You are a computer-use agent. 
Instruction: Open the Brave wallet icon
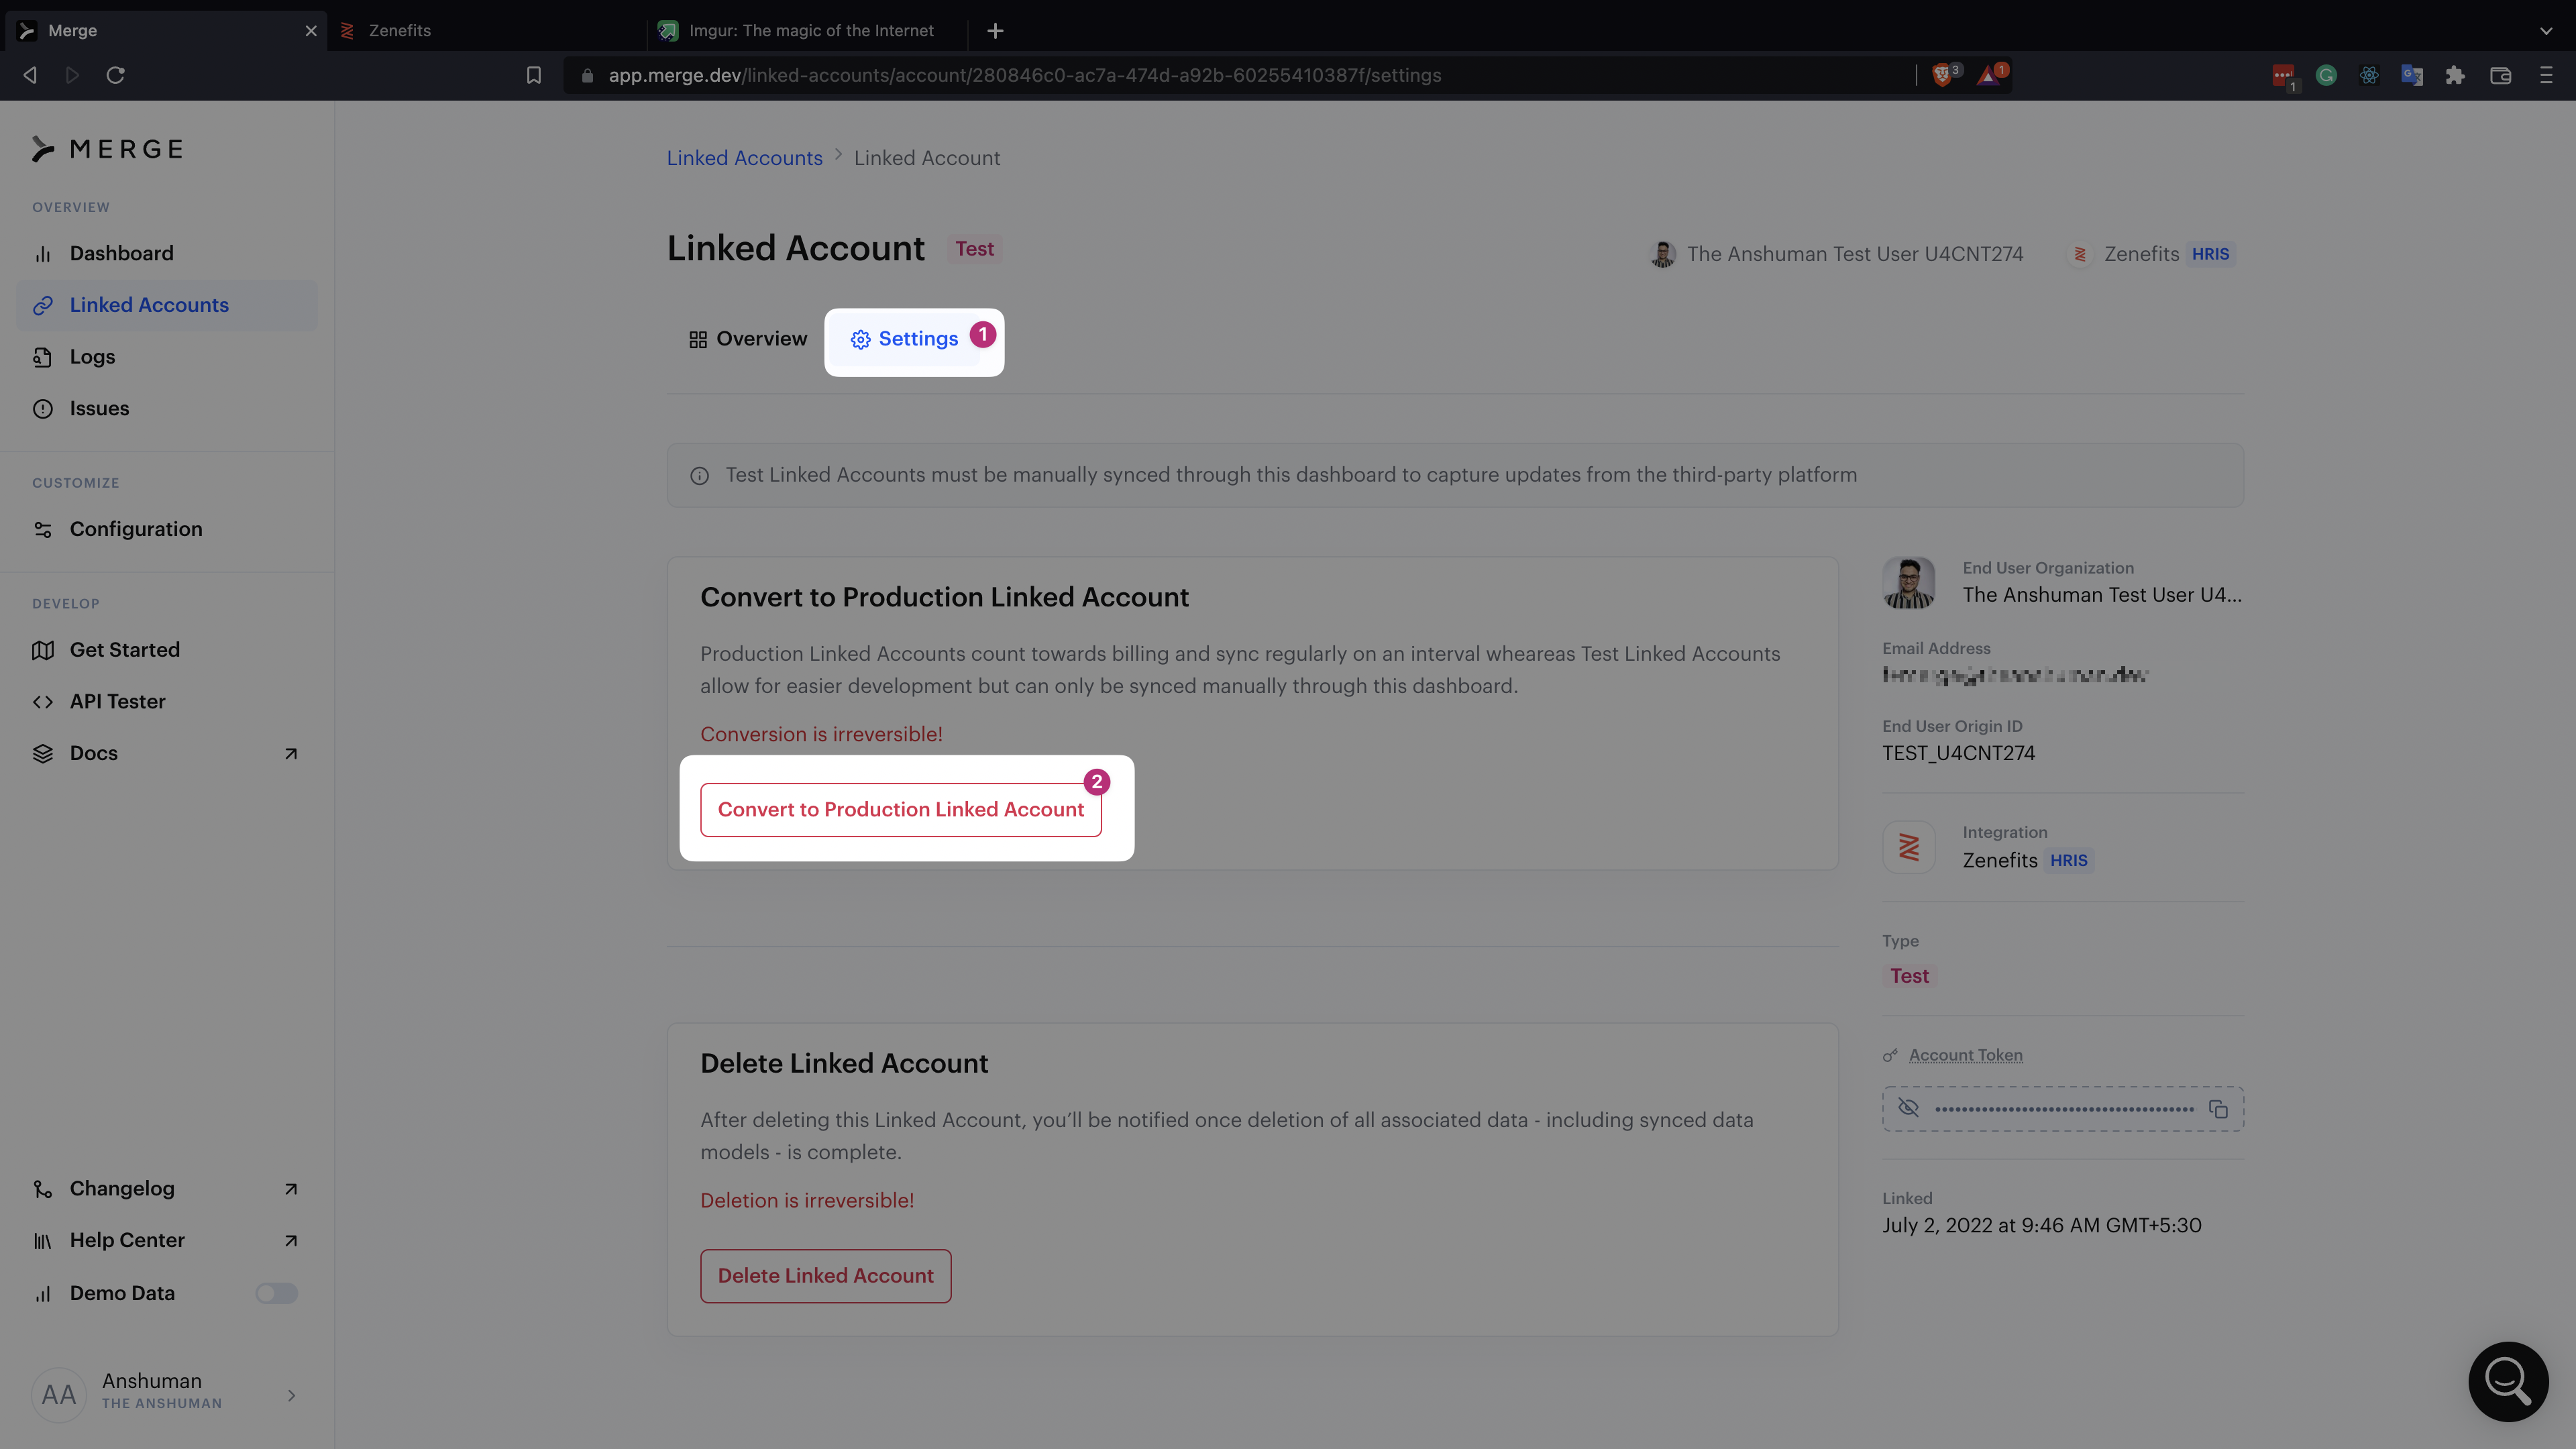pos(2500,75)
